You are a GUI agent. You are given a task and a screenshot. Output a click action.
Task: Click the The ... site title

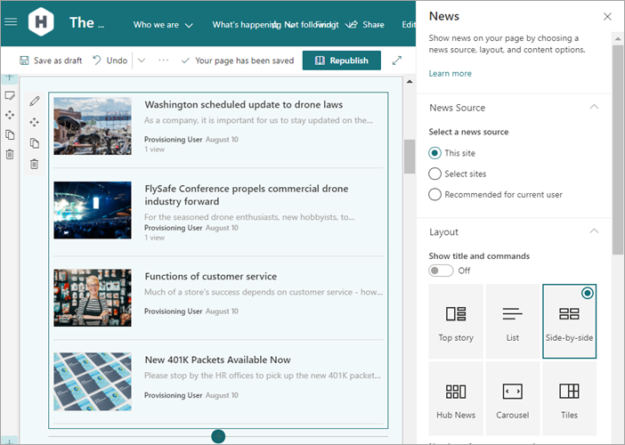tap(87, 23)
